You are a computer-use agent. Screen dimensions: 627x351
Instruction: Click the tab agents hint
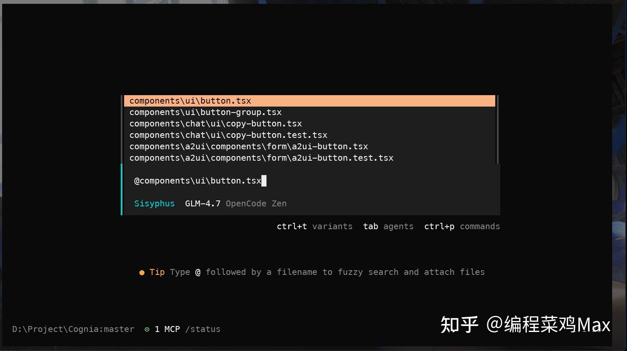pos(388,226)
